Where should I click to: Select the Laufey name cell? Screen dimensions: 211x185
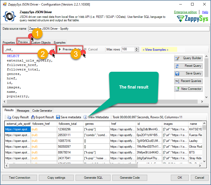click(x=196, y=141)
